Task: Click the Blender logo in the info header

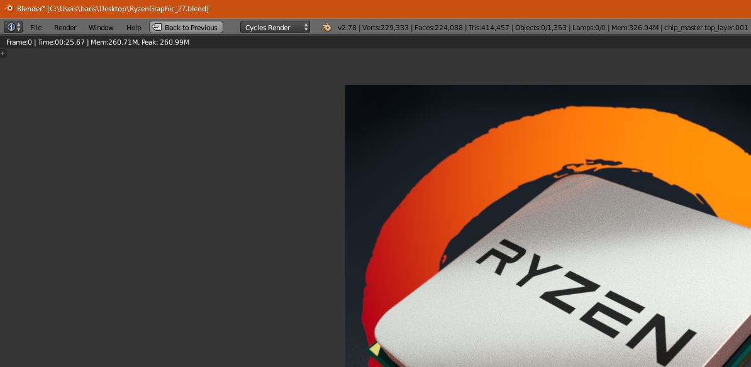Action: tap(326, 27)
